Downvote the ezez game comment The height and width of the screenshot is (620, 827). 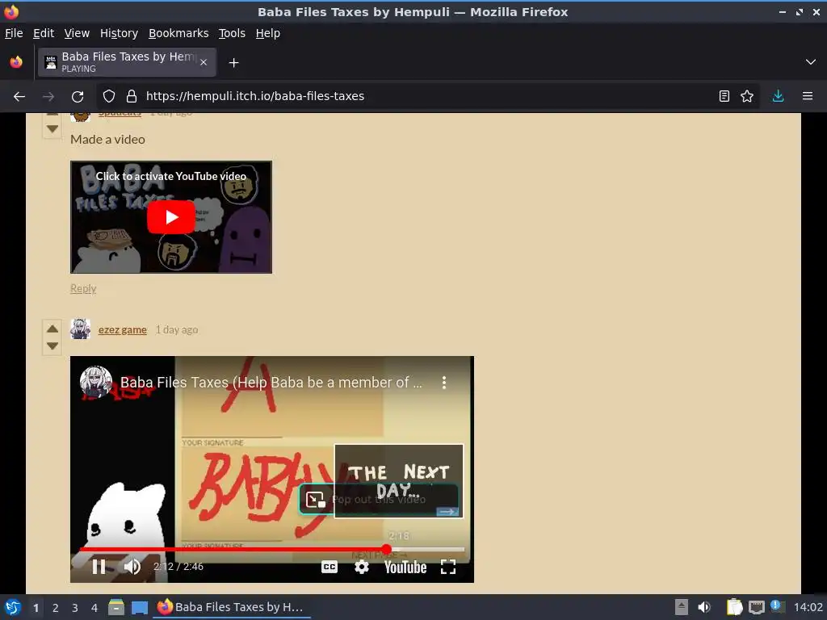coord(52,346)
